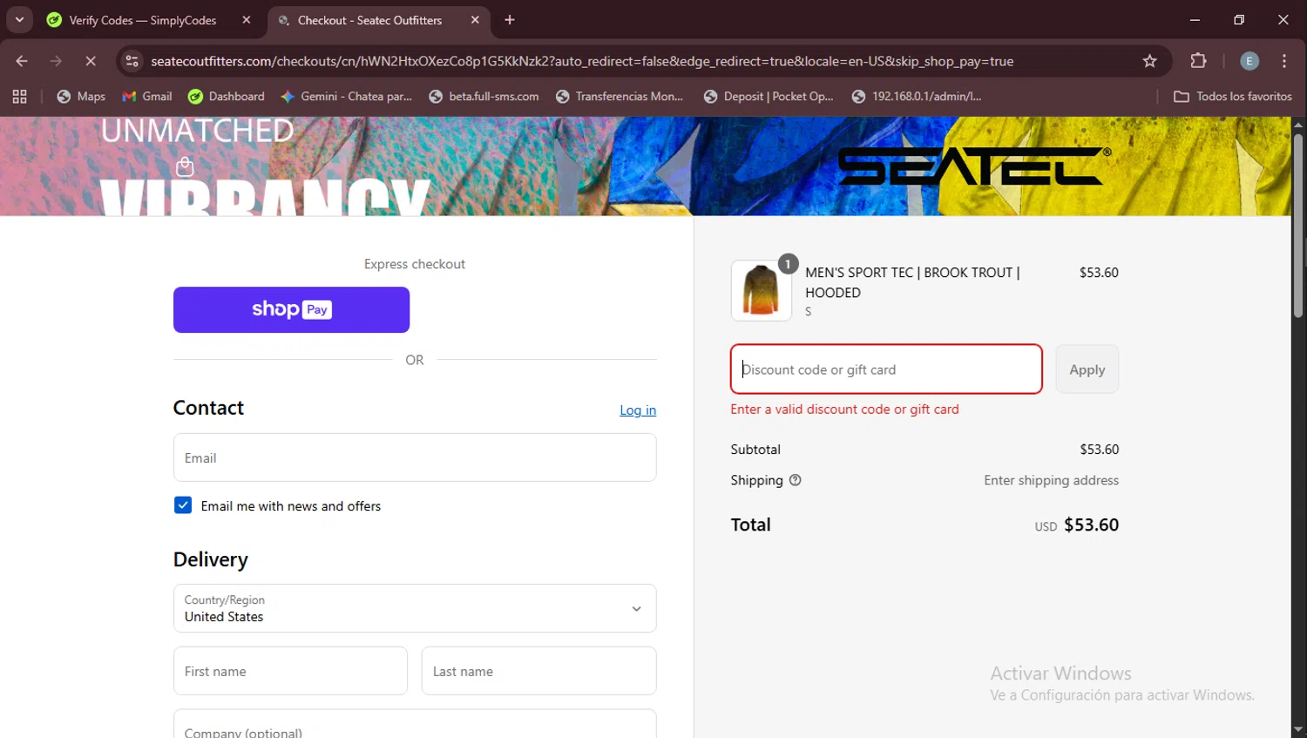This screenshot has height=738, width=1307.
Task: Focus the Last name field
Action: coord(538,671)
